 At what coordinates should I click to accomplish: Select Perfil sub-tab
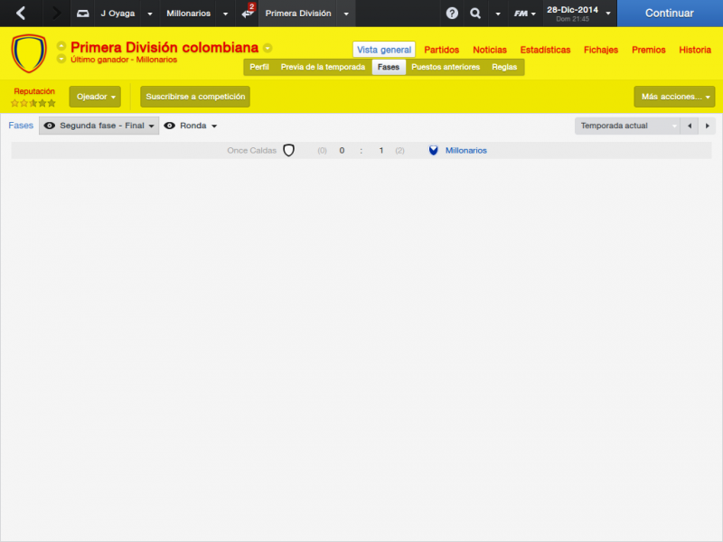pos(259,67)
